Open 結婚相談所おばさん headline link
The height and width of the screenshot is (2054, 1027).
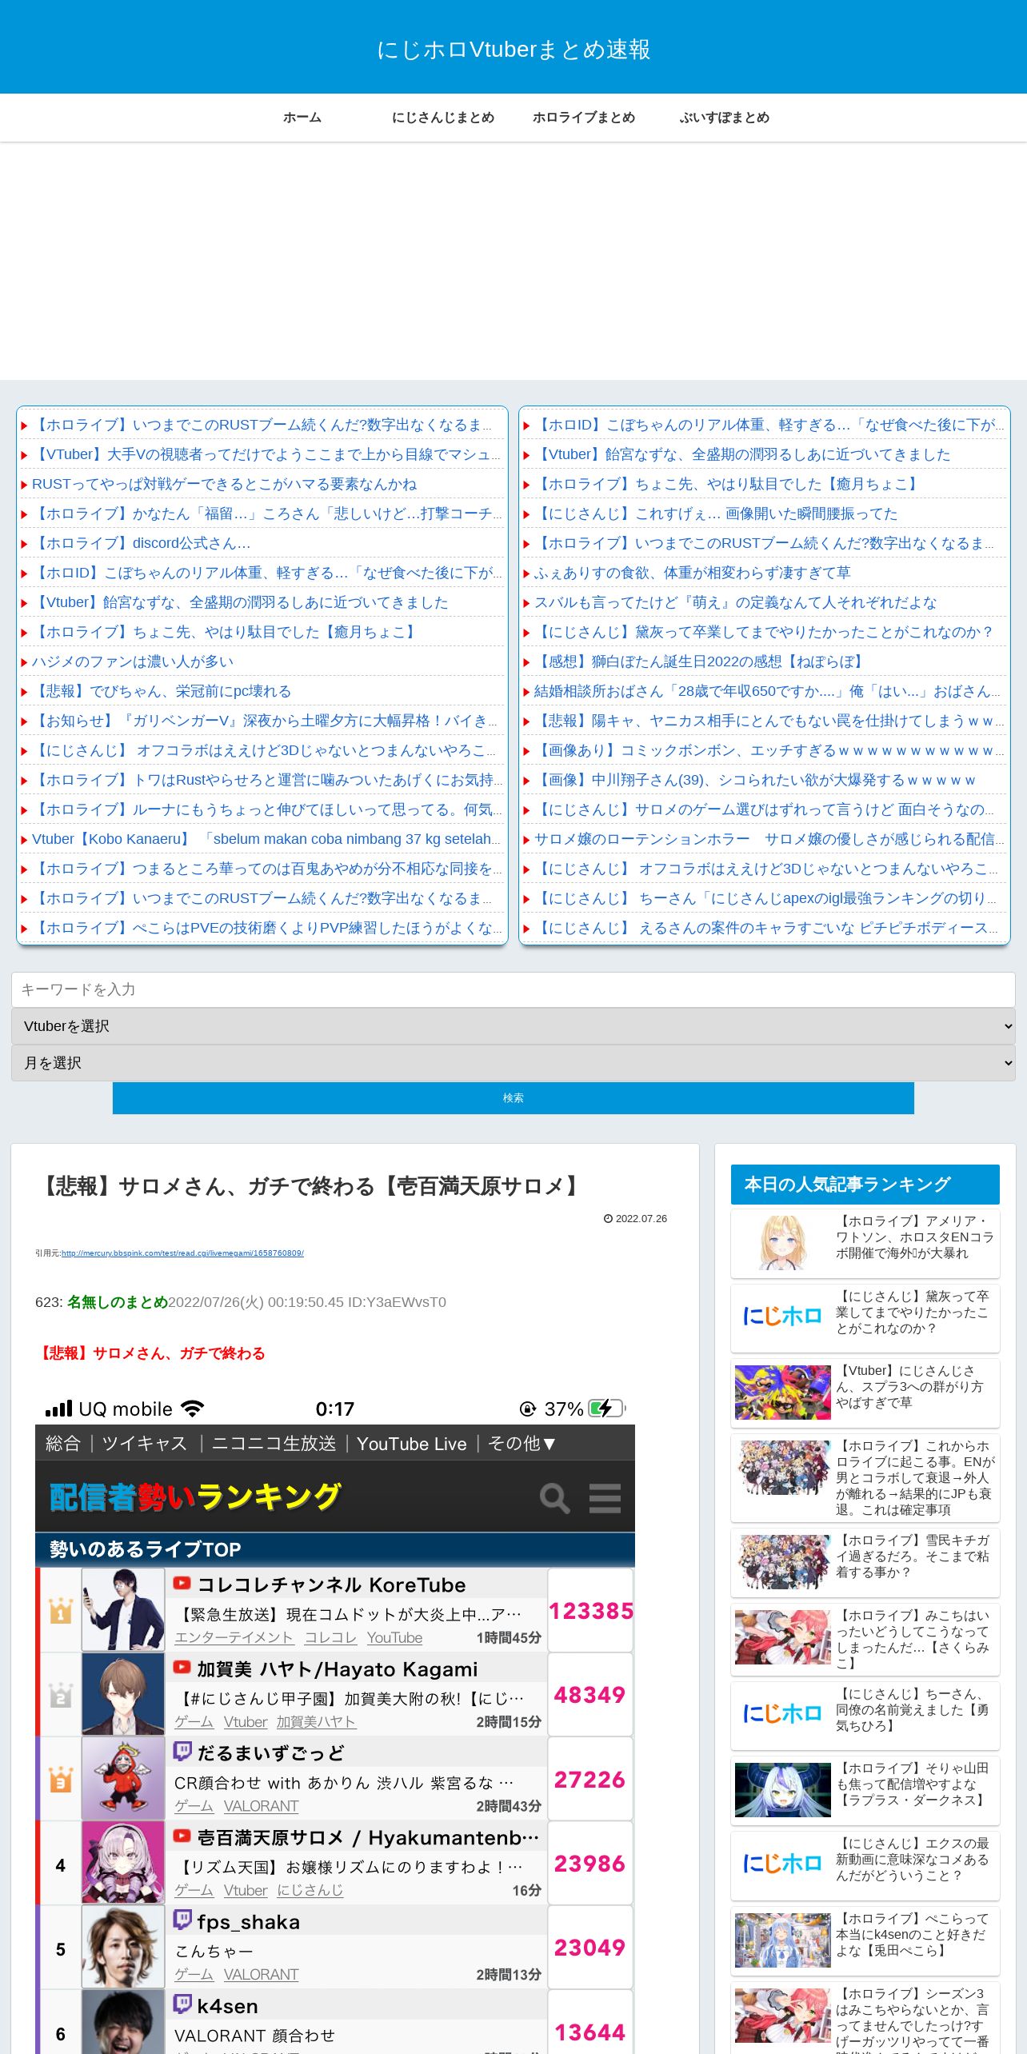(767, 691)
